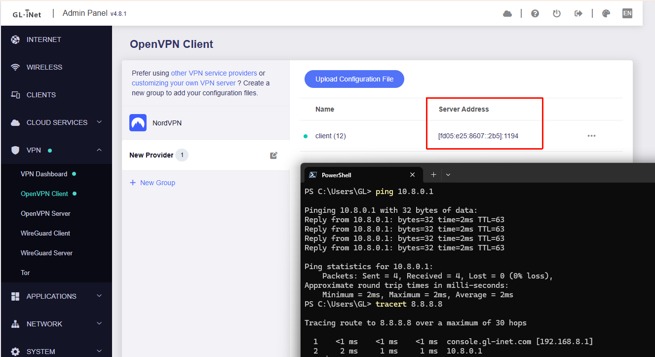Image resolution: width=655 pixels, height=357 pixels.
Task: Click the EN language selector
Action: [x=627, y=13]
